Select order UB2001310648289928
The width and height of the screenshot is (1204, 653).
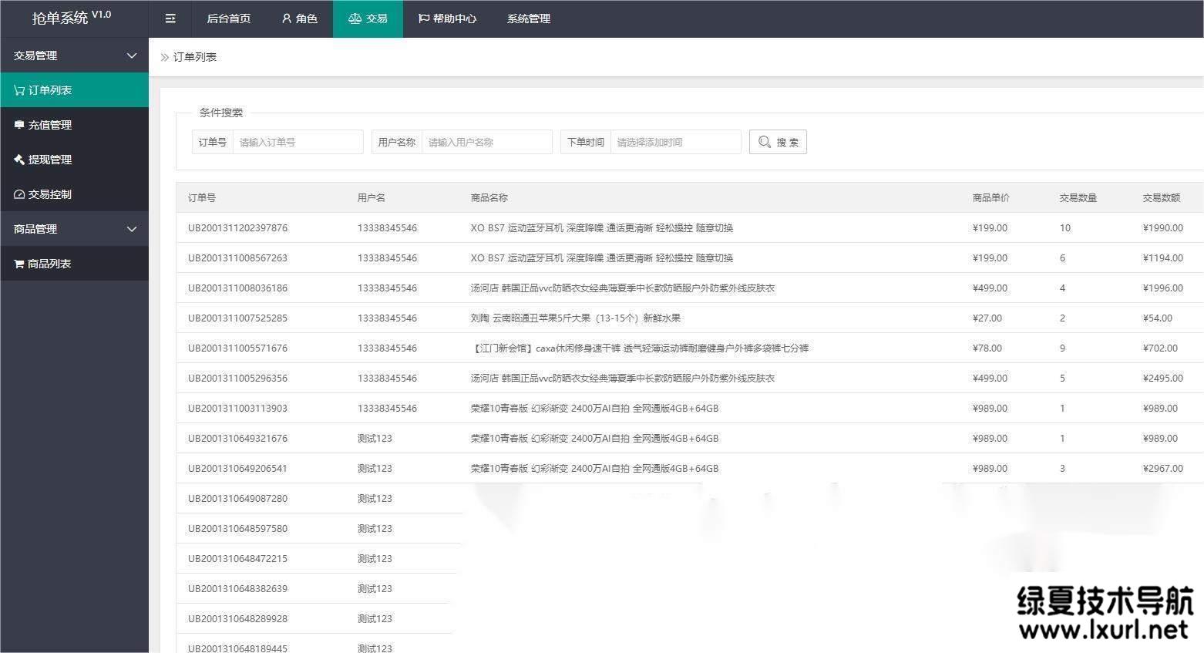point(237,619)
